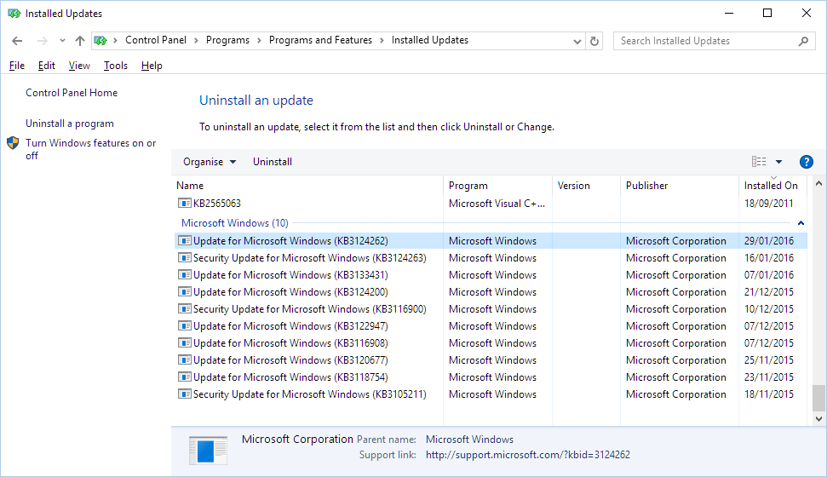Open help with the question mark icon
Screen dimensions: 827x477
click(806, 162)
